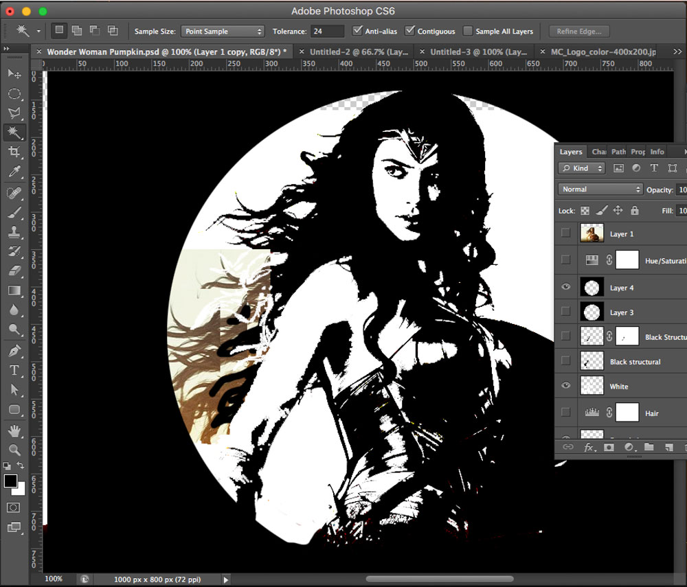The height and width of the screenshot is (587, 687).
Task: Select the Crop tool
Action: [14, 152]
